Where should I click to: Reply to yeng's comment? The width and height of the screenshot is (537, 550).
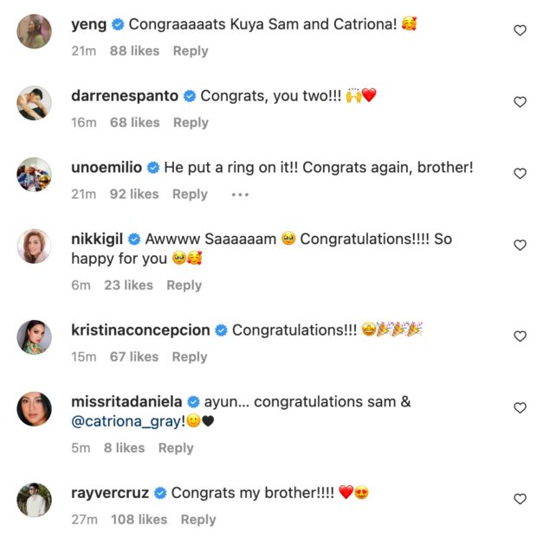(191, 51)
